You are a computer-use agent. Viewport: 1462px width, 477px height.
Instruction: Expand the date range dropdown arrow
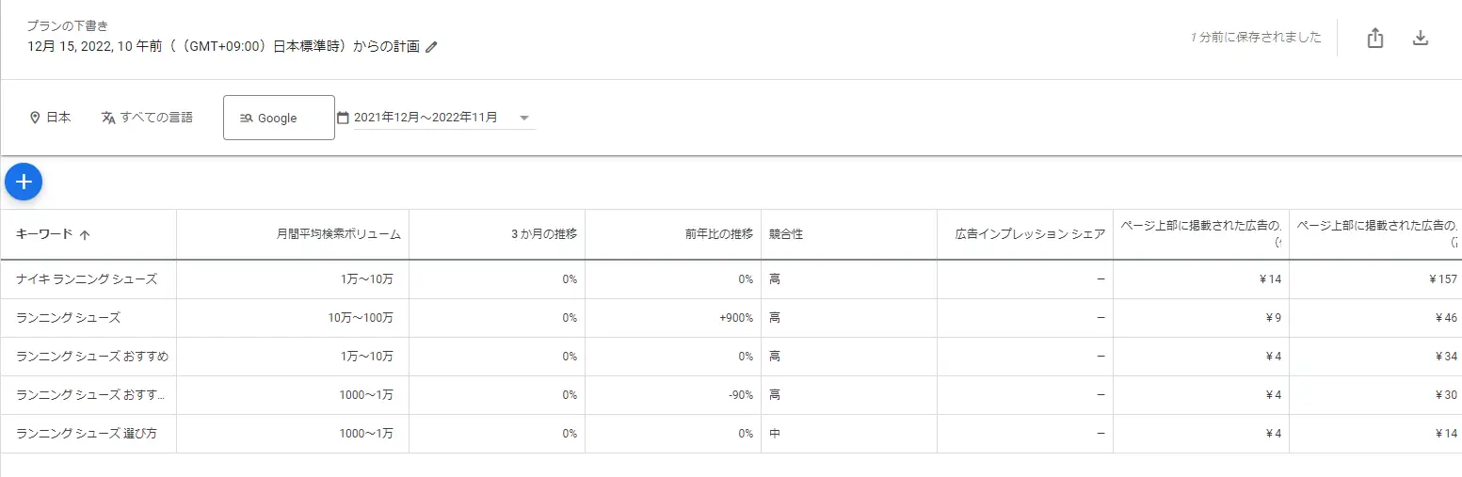pyautogui.click(x=524, y=119)
